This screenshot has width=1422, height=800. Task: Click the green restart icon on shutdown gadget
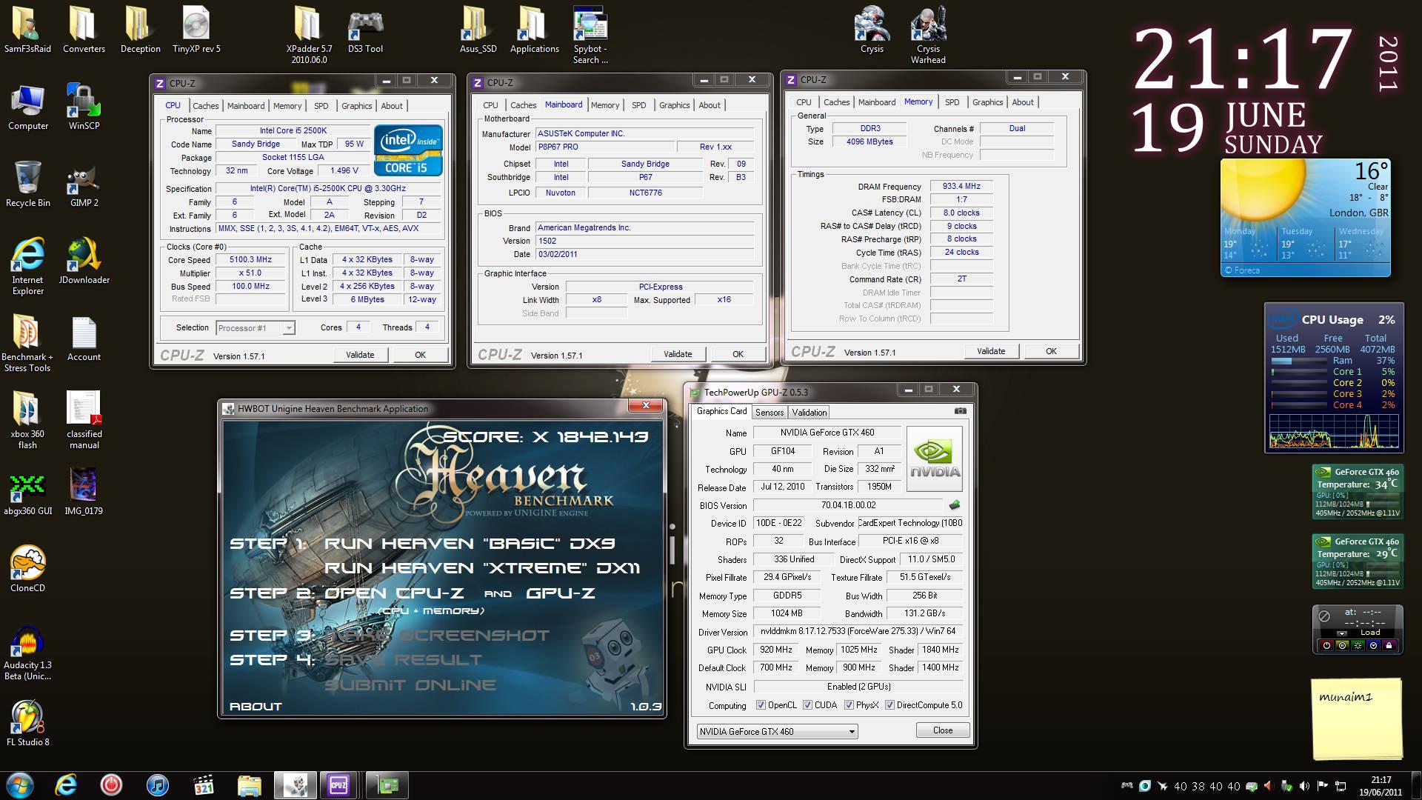tap(1358, 645)
